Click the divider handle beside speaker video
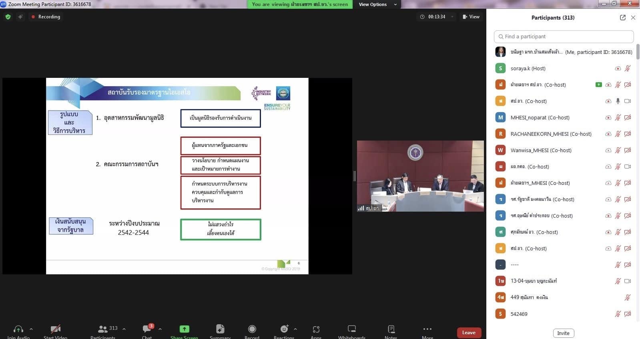Image resolution: width=640 pixels, height=339 pixels. (355, 176)
